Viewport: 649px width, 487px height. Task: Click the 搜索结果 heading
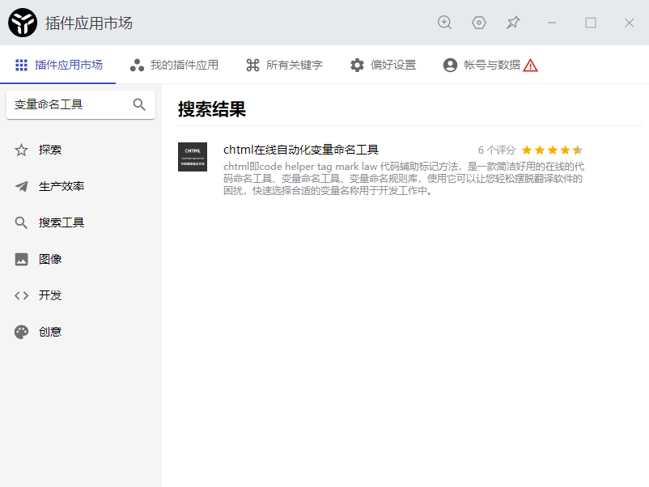[212, 110]
